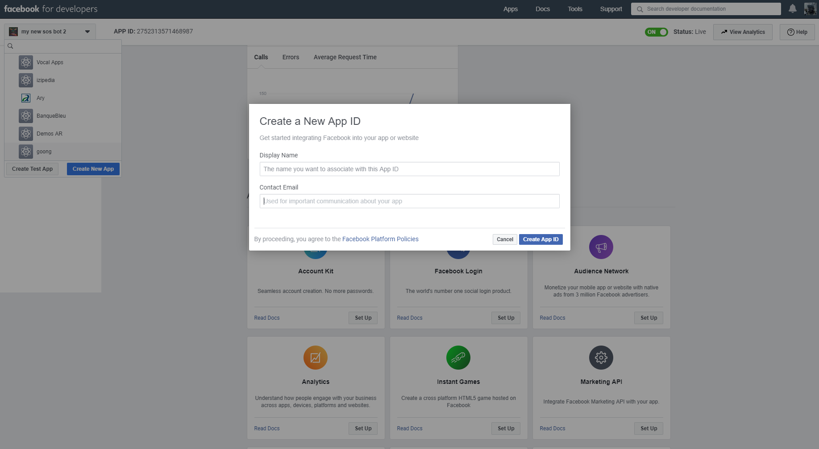This screenshot has width=819, height=449.
Task: Click the Search developer documentation field
Action: click(x=706, y=9)
